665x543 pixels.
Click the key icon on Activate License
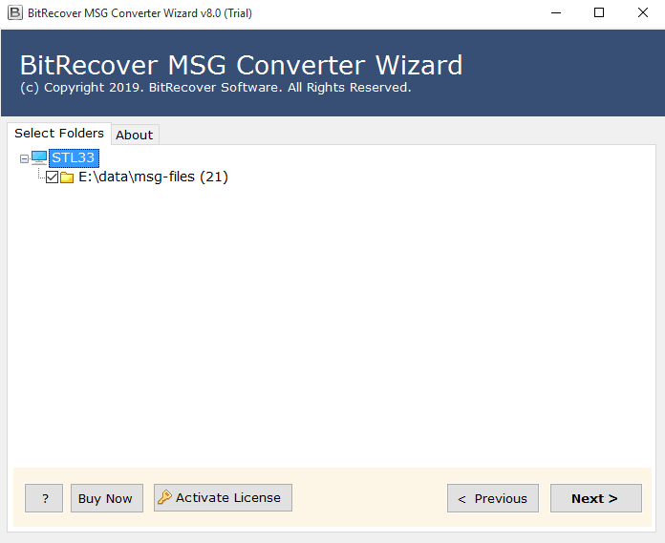coord(164,497)
